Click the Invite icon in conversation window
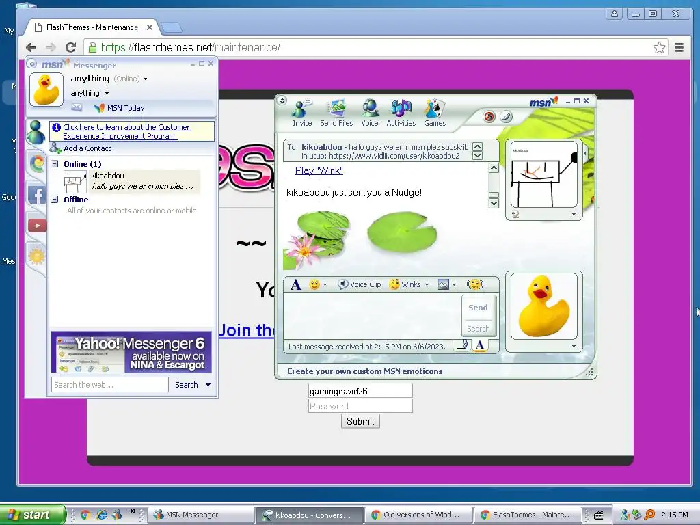 point(301,113)
